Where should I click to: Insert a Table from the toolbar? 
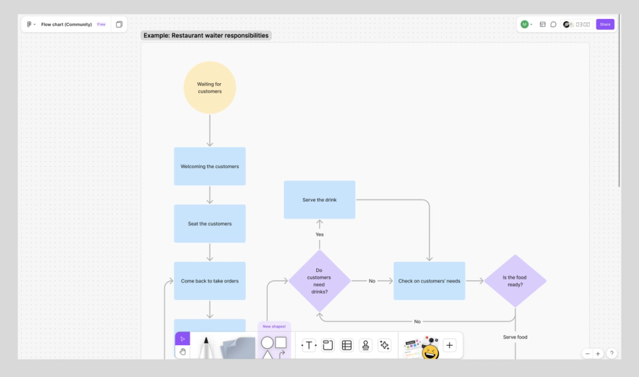point(346,345)
